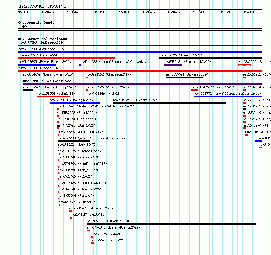Viewport: 271px width, 255px height.
Task: Open the esv3654609 (Besenbacher2015) label
Action: point(48,74)
